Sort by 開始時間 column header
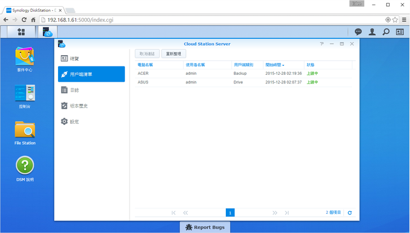This screenshot has height=233, width=410. 275,65
